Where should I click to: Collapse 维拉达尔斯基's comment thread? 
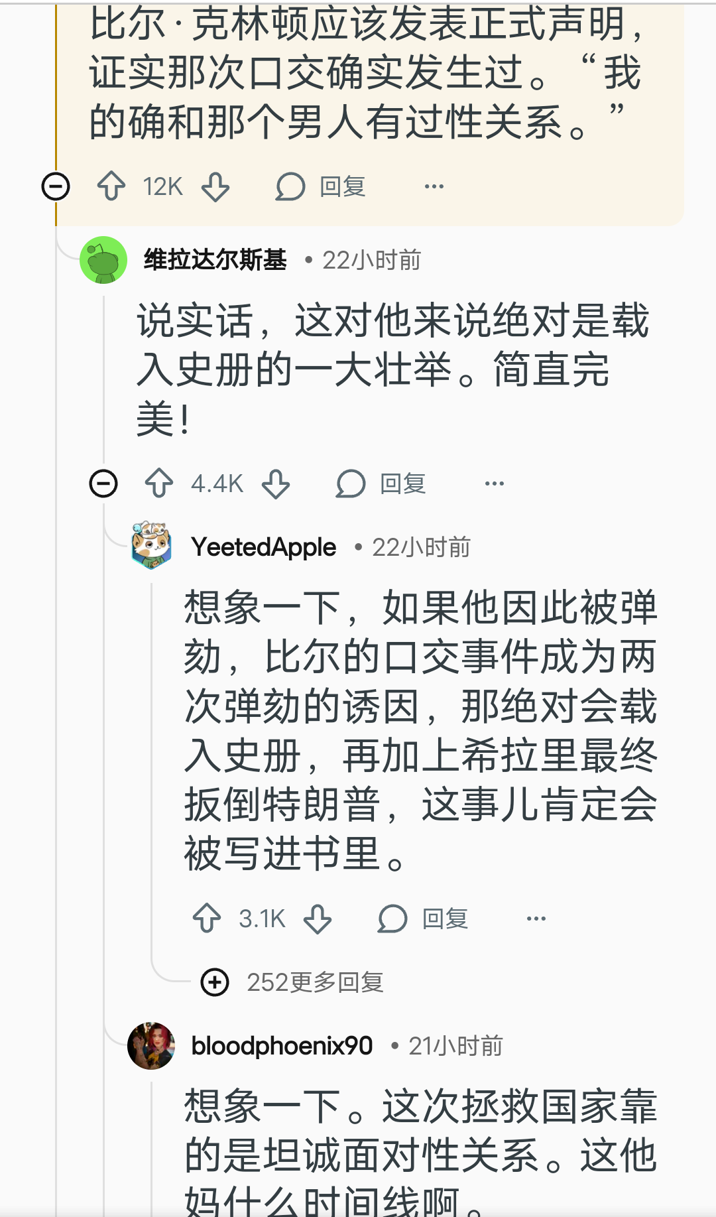point(103,483)
